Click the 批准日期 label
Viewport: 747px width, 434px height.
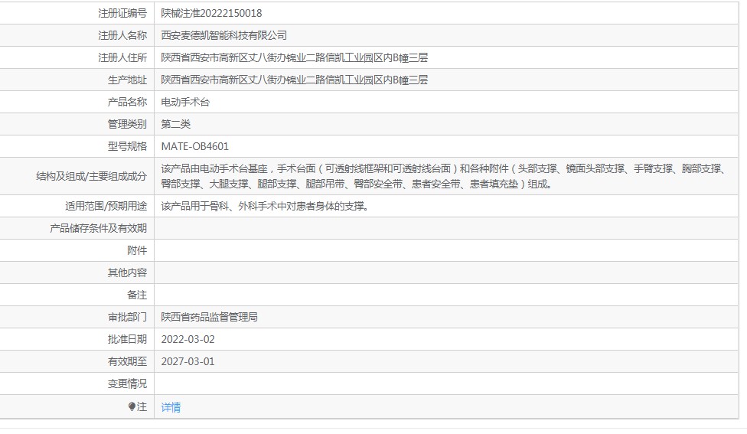point(127,339)
